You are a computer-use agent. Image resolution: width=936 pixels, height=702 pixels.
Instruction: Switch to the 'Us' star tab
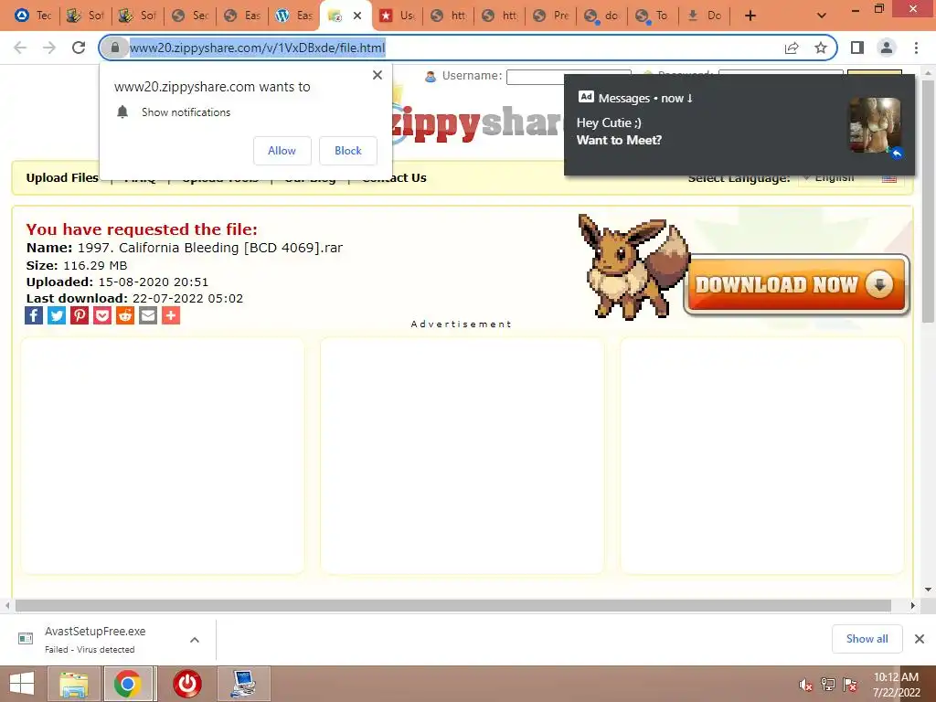tap(397, 16)
